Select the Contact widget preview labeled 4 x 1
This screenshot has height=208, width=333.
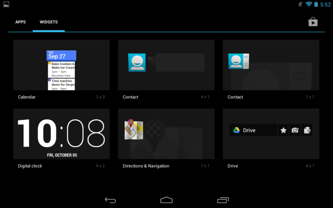(167, 65)
